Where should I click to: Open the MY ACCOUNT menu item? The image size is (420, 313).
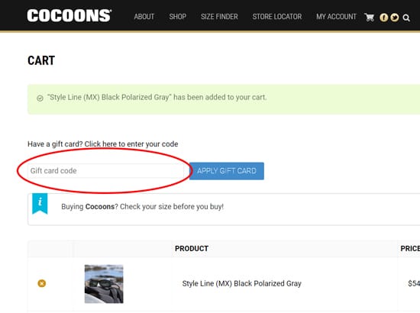(x=336, y=17)
